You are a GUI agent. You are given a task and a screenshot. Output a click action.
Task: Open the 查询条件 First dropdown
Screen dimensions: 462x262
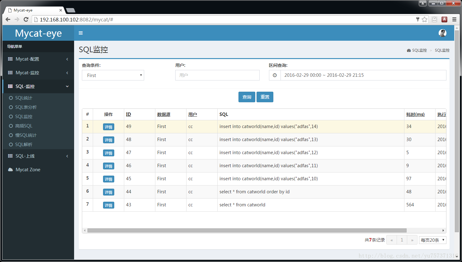pos(113,75)
